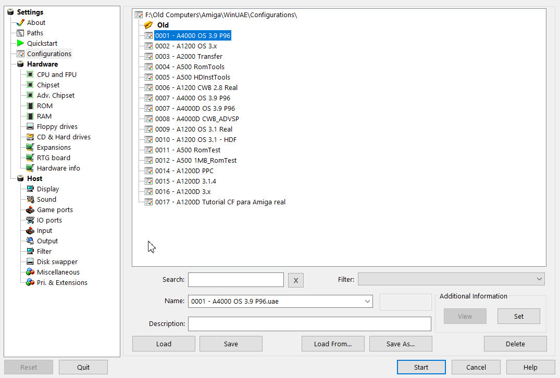Select config 0007 - A4000D OS 3.9 P96
The width and height of the screenshot is (560, 378).
click(195, 108)
